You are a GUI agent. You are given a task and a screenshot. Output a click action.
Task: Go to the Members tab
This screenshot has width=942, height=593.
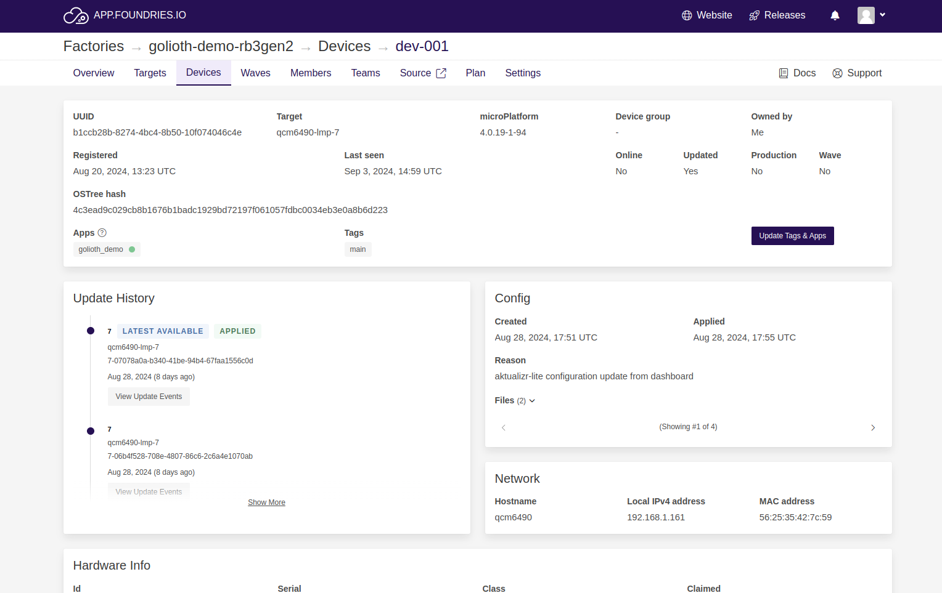tap(311, 73)
